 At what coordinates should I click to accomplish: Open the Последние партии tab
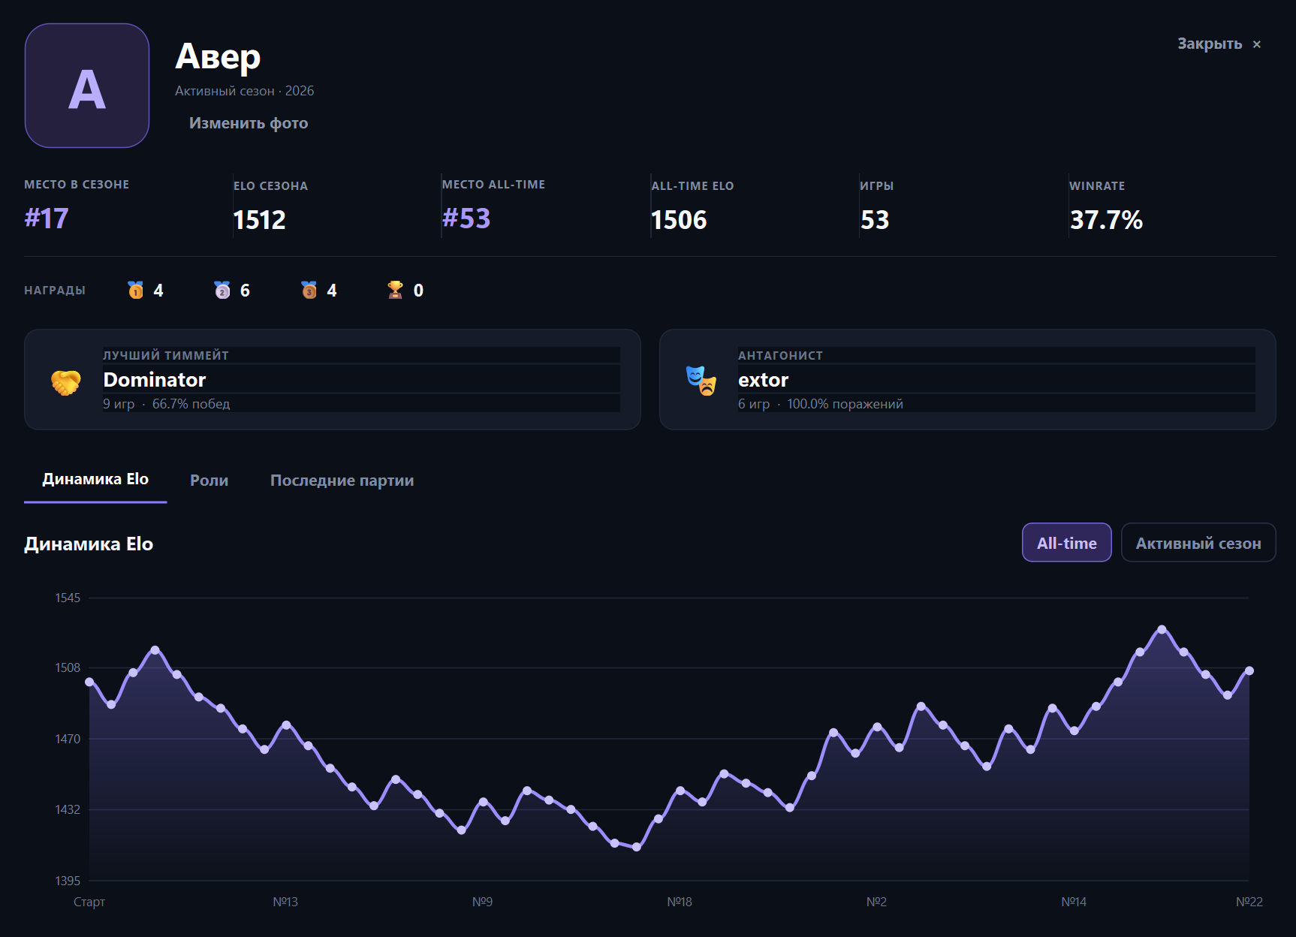click(342, 481)
